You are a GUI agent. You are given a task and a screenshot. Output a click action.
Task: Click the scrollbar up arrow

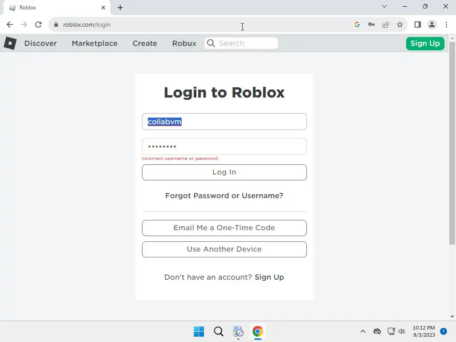pos(452,38)
